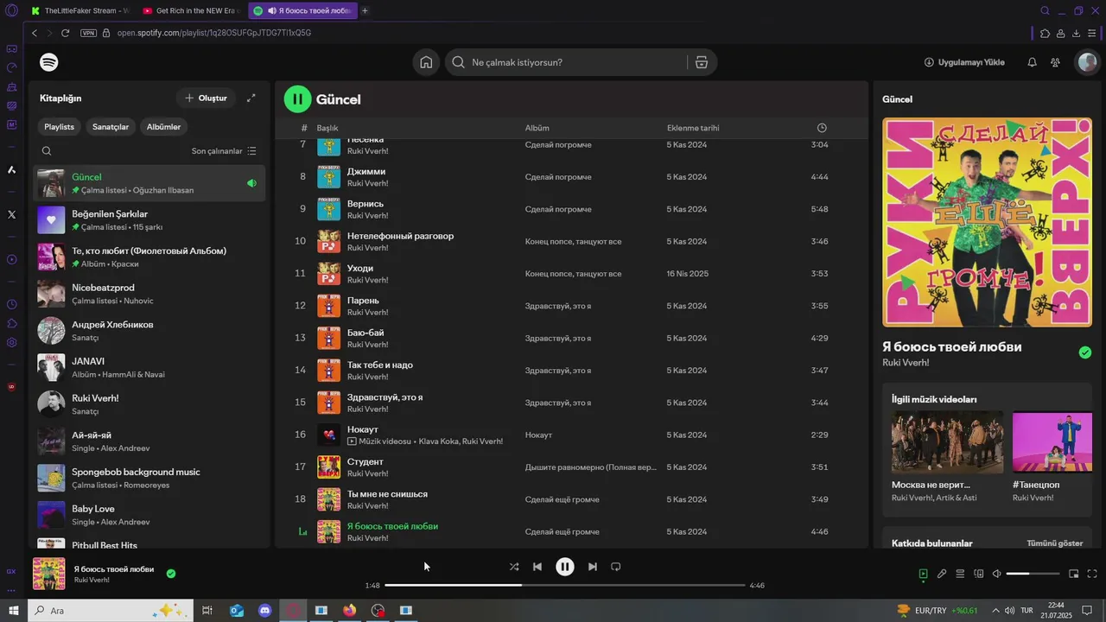The height and width of the screenshot is (622, 1106).
Task: Search within library using magnifier icon
Action: [47, 150]
